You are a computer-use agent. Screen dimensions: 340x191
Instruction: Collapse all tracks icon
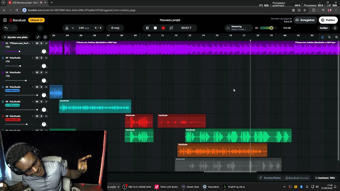45,37
